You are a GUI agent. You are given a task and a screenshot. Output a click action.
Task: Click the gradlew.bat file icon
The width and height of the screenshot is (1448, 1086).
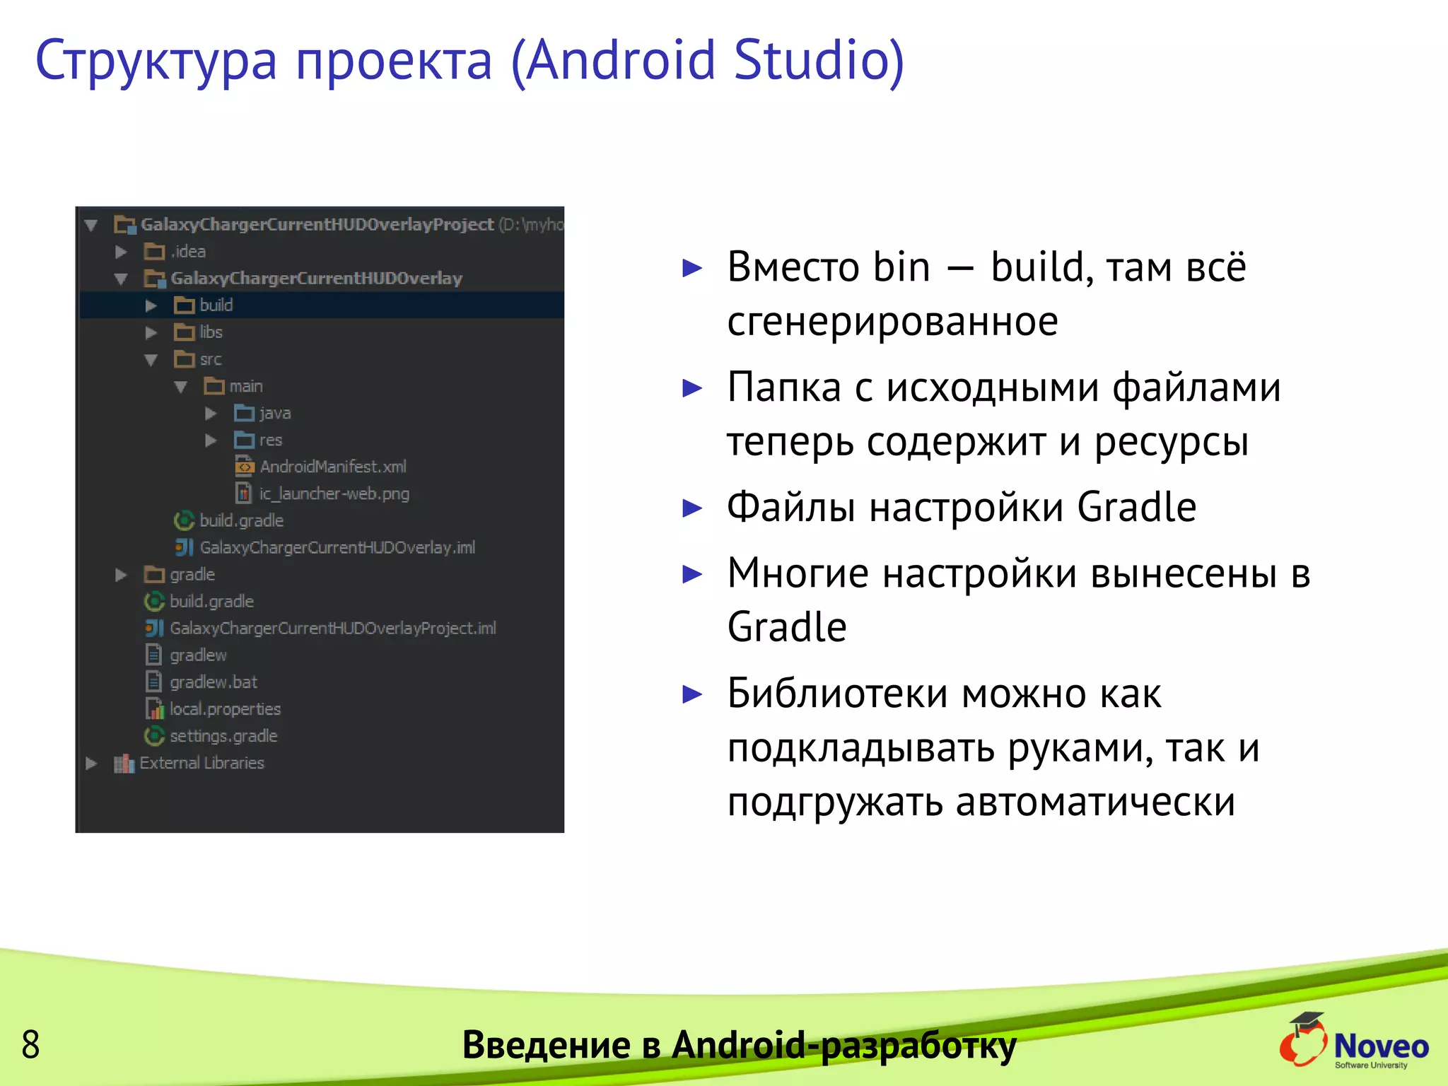[153, 682]
